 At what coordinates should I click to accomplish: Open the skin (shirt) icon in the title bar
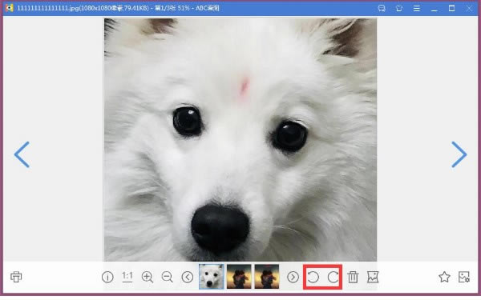(x=399, y=8)
